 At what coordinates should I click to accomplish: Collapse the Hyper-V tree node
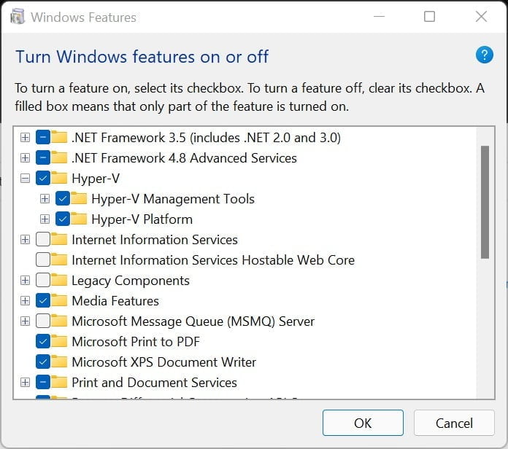pos(26,179)
